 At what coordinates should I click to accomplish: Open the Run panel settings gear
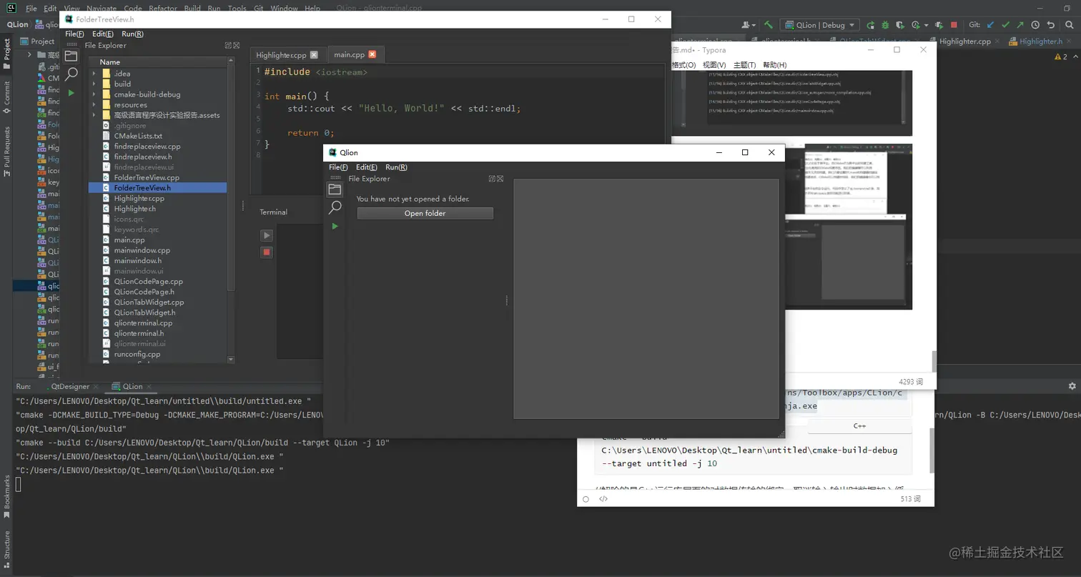click(x=1072, y=386)
